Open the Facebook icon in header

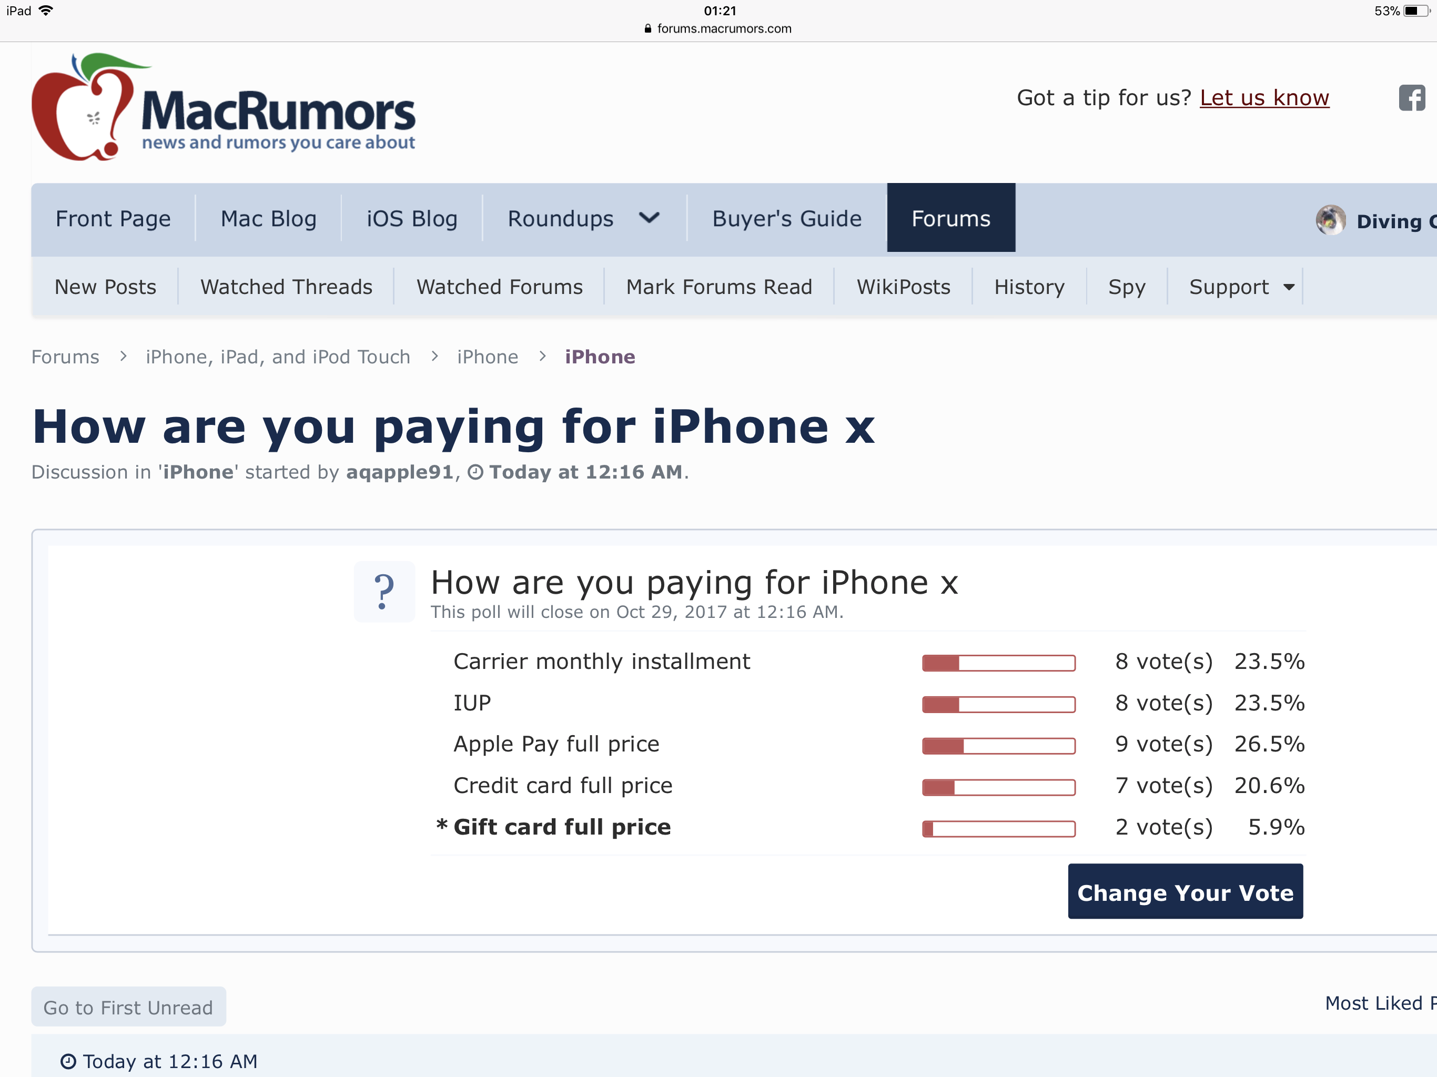[1412, 98]
